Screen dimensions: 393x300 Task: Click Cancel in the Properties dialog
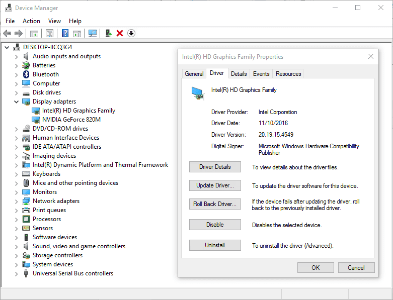pos(356,268)
